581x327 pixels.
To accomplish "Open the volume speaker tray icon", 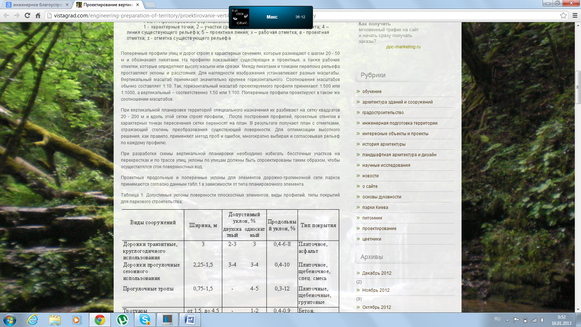I will [543, 320].
